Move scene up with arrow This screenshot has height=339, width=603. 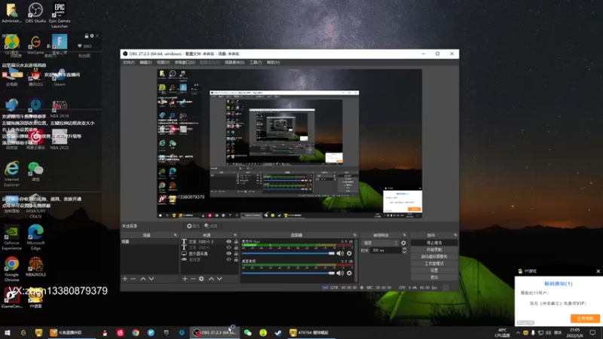coord(143,279)
